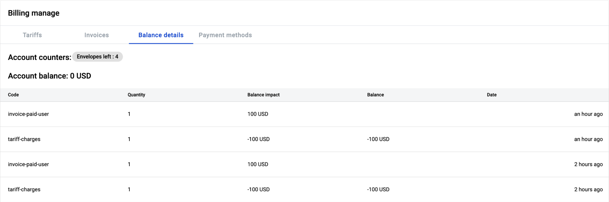This screenshot has width=609, height=202.
Task: Click the Account counters label
Action: [x=39, y=57]
